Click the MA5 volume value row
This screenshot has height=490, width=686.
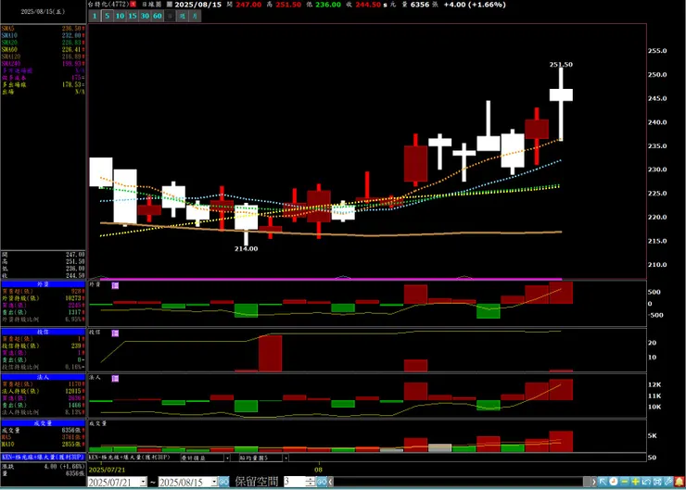pyautogui.click(x=43, y=437)
